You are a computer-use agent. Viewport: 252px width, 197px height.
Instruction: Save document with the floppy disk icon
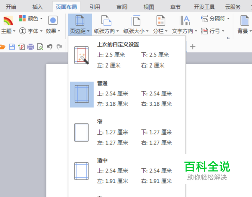pyautogui.click(x=12, y=47)
